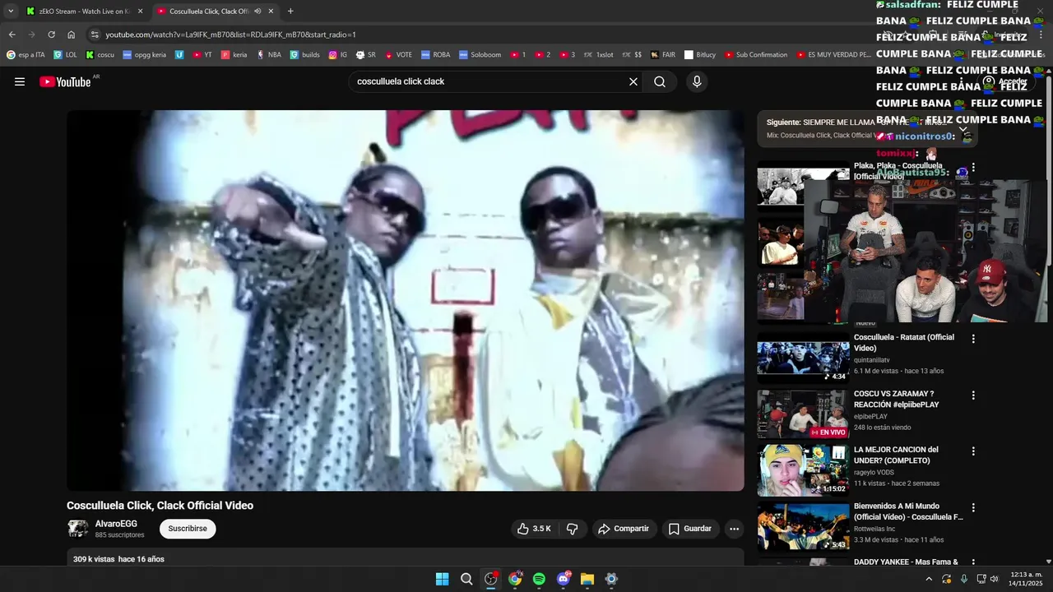Open options for COSCU VS ZARAMAY video
The height and width of the screenshot is (592, 1053).
tap(973, 395)
